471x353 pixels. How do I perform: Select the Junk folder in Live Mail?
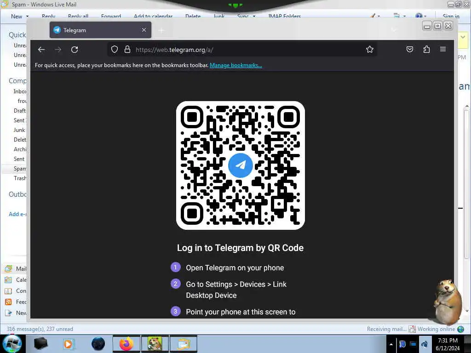click(19, 130)
